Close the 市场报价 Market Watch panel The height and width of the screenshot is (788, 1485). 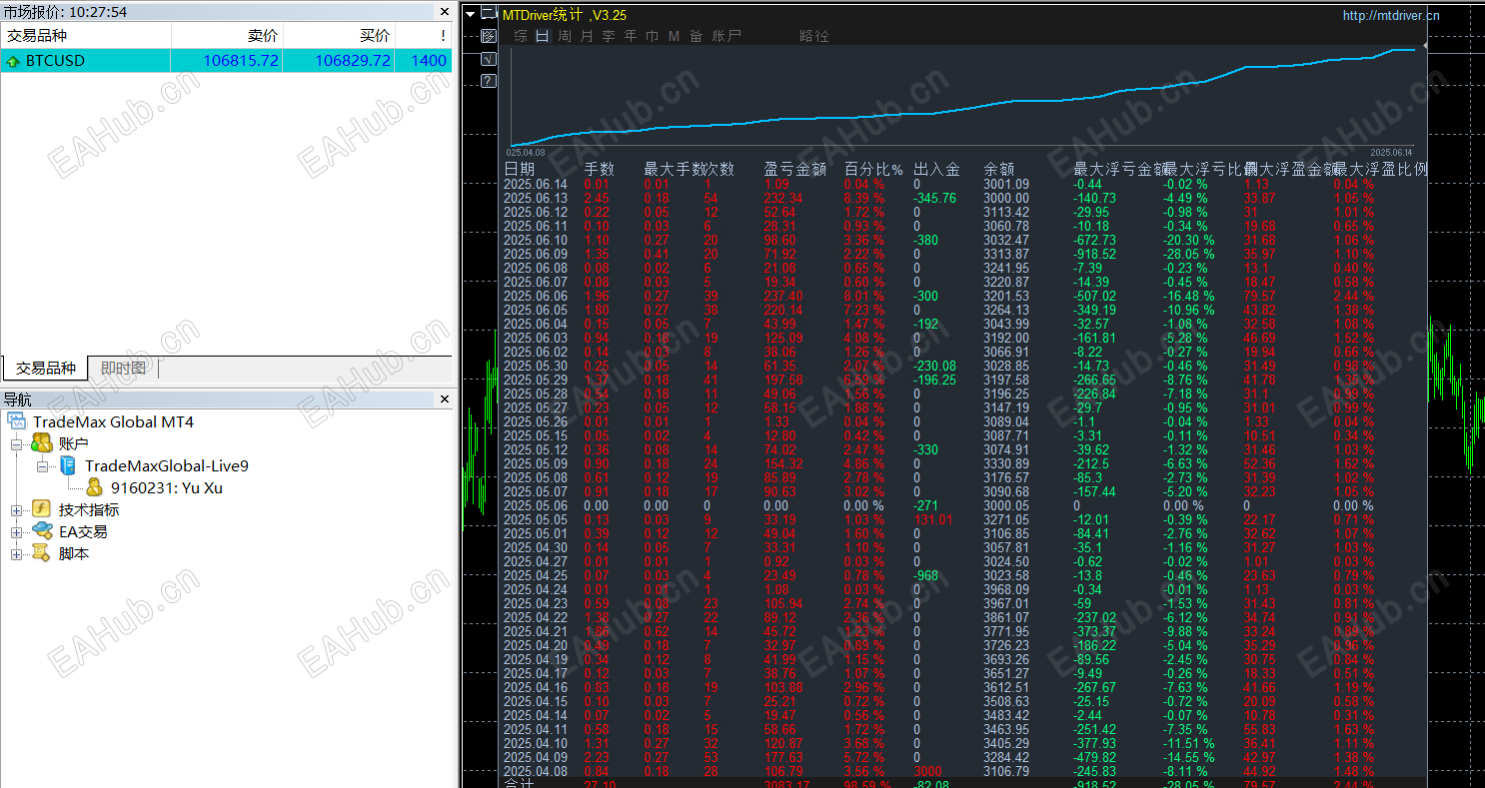coord(445,12)
